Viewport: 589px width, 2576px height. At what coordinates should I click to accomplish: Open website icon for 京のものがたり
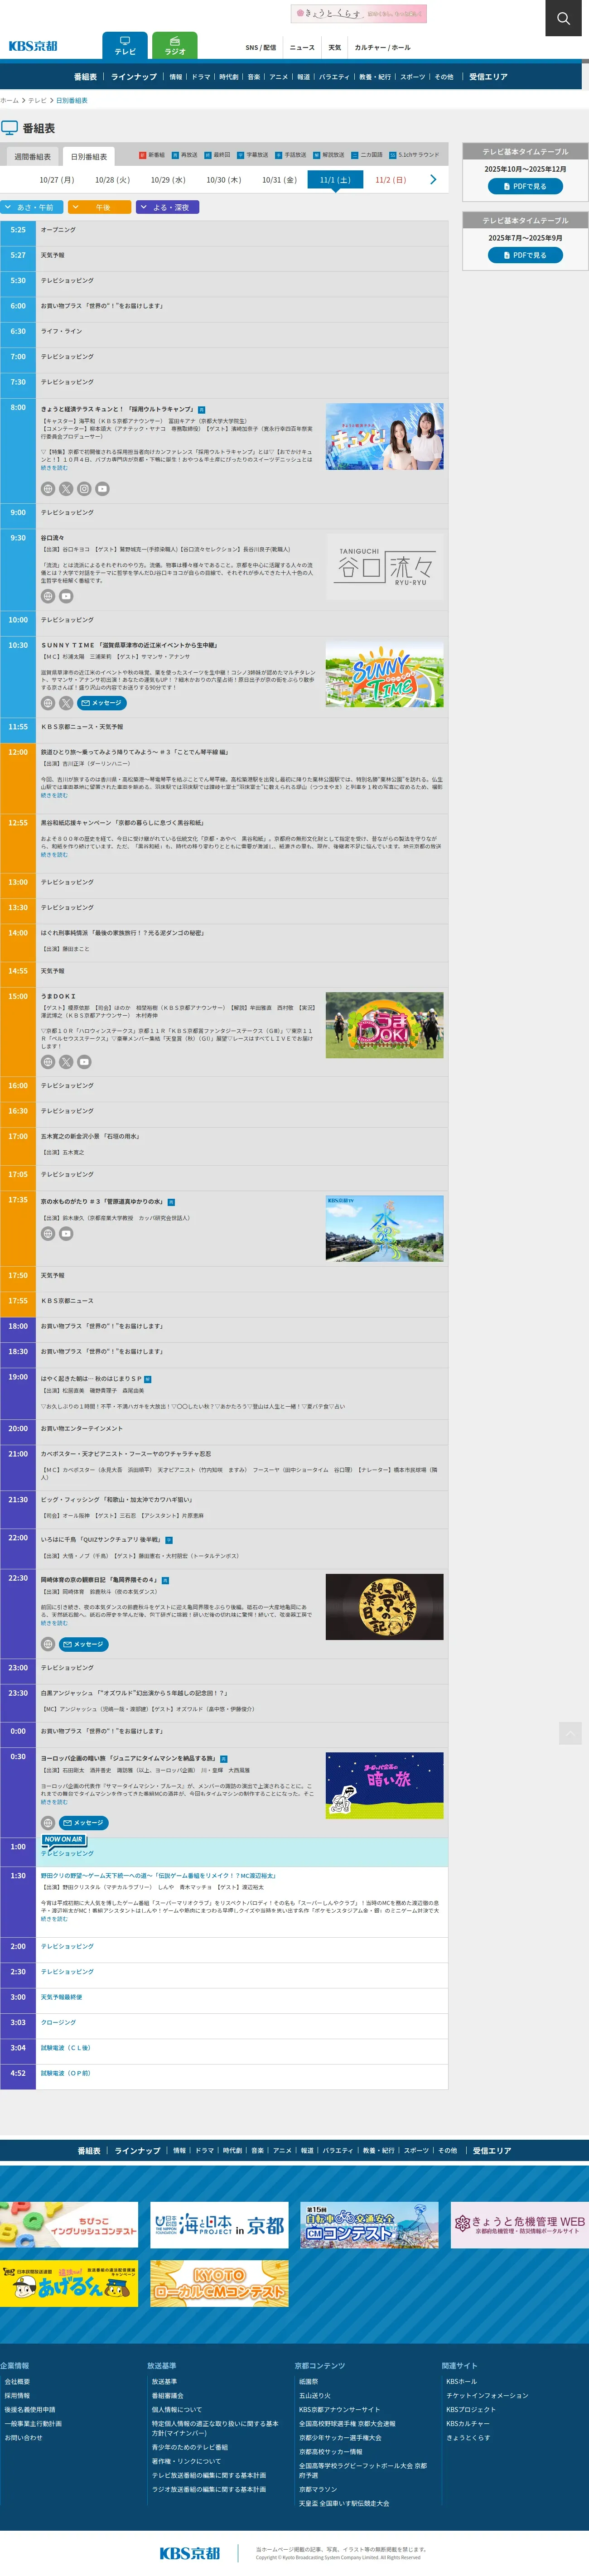48,1234
